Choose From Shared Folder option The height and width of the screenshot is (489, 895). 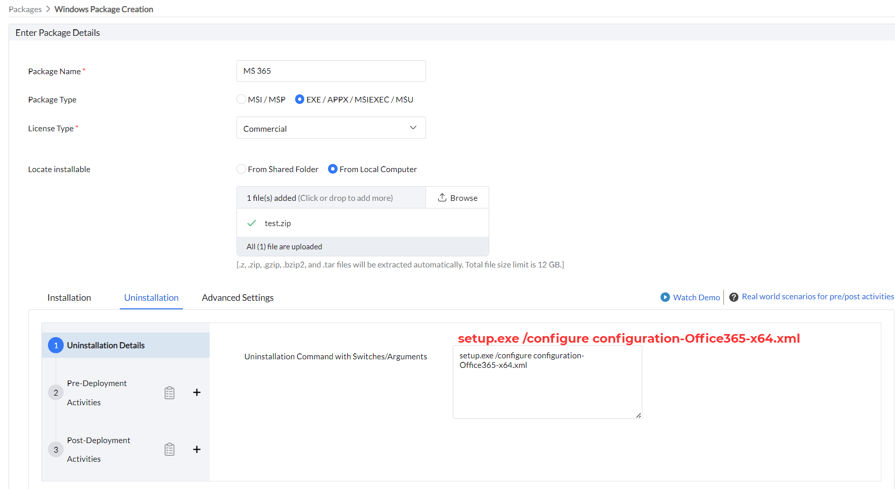(x=242, y=169)
